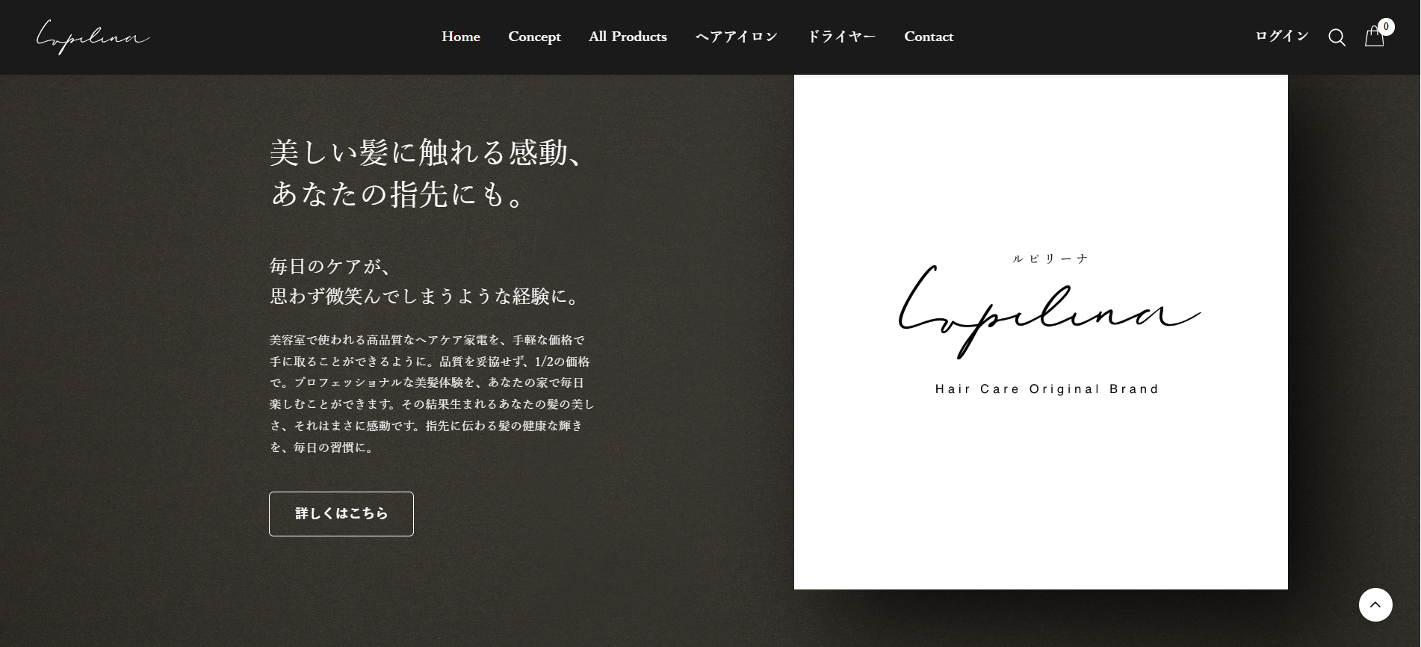Click the ログイン link
The image size is (1421, 647).
click(1281, 37)
